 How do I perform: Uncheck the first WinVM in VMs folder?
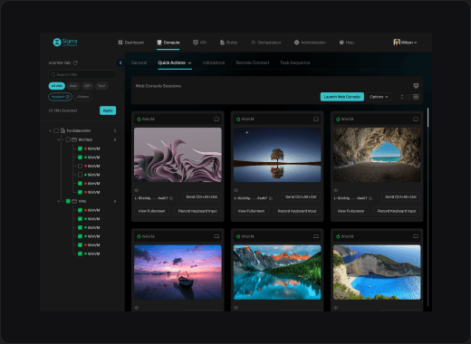coord(80,210)
